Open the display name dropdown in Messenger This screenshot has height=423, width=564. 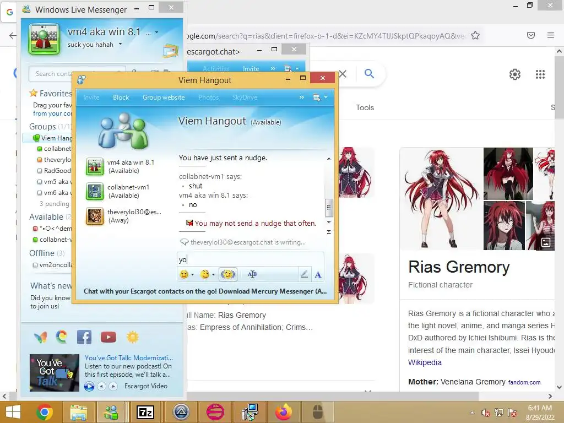pyautogui.click(x=157, y=32)
